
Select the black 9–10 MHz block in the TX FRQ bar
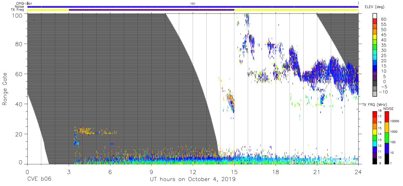[374, 160]
